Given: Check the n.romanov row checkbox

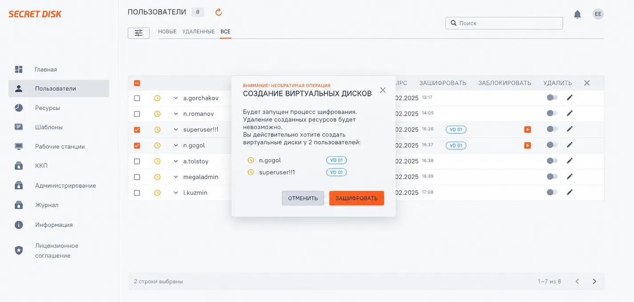Looking at the screenshot, I should pyautogui.click(x=137, y=114).
